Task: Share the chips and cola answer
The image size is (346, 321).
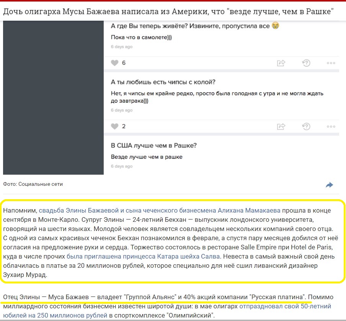Action: coord(281,126)
